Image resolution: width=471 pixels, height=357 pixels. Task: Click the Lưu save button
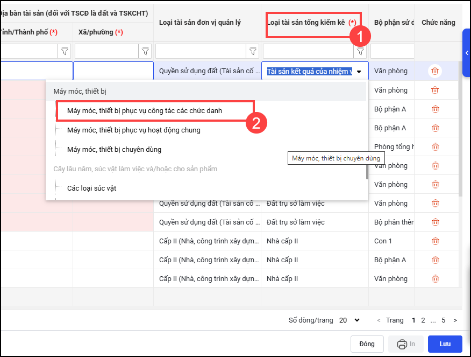tap(445, 344)
